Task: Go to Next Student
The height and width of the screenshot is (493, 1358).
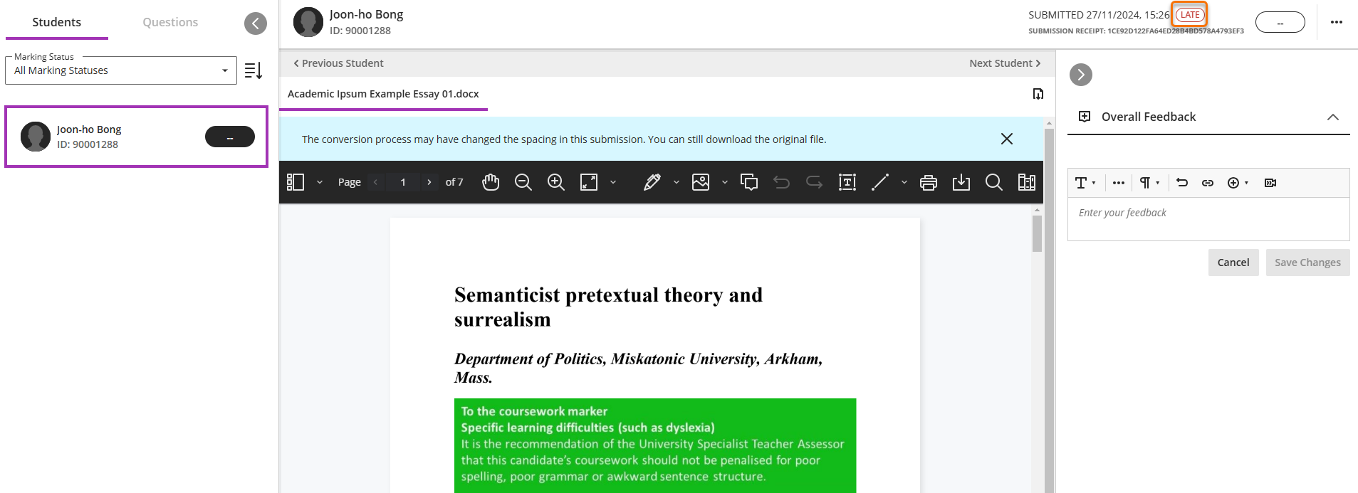Action: [1004, 63]
